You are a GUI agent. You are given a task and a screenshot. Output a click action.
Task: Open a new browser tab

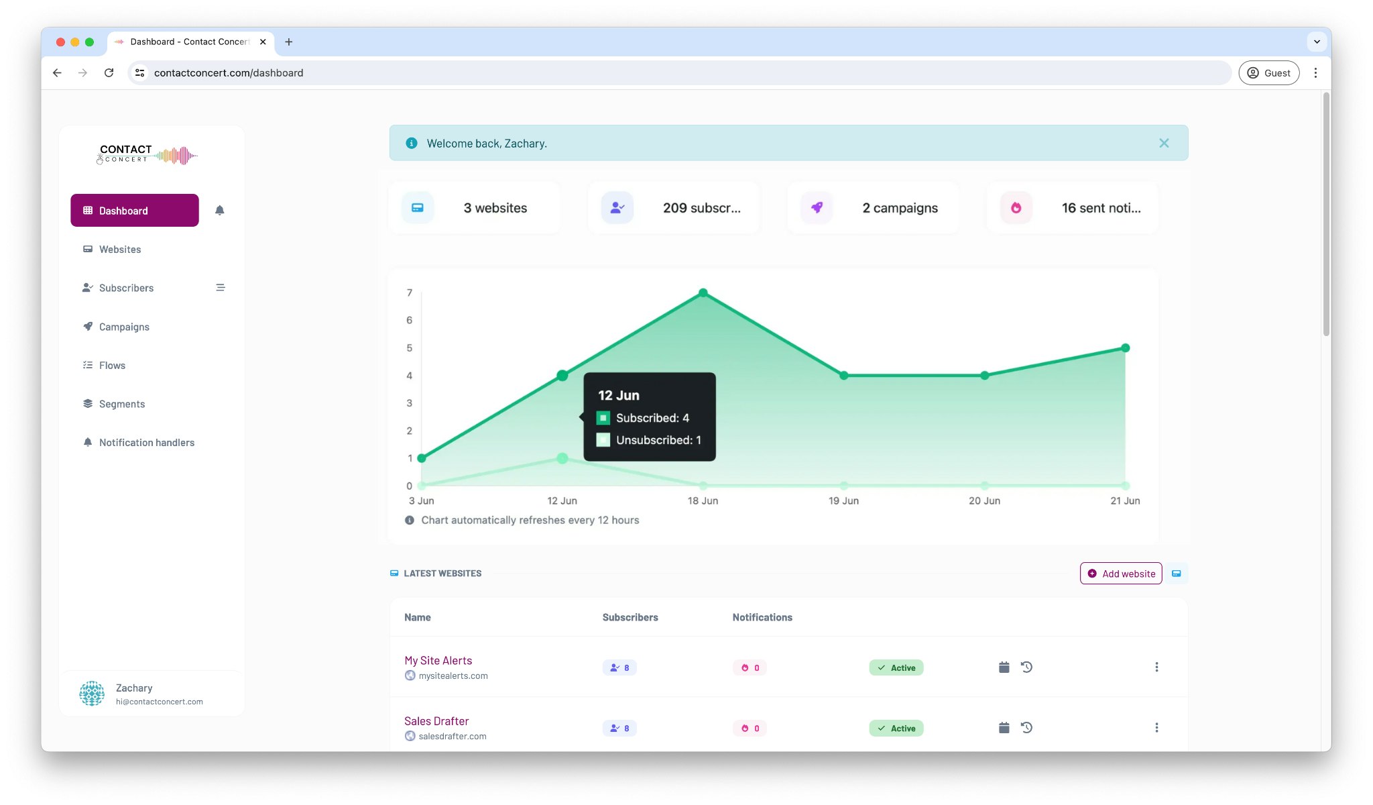point(288,42)
